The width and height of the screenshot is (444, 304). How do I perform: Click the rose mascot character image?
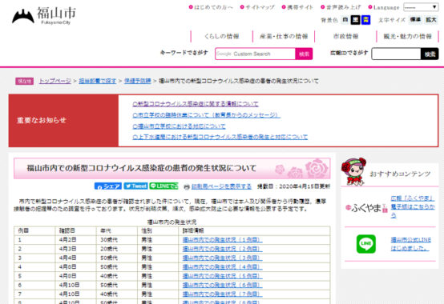click(x=353, y=171)
